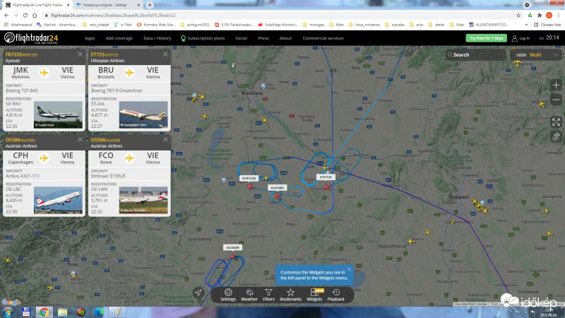The height and width of the screenshot is (318, 565).
Task: Open Subscription plans
Action: (x=203, y=38)
